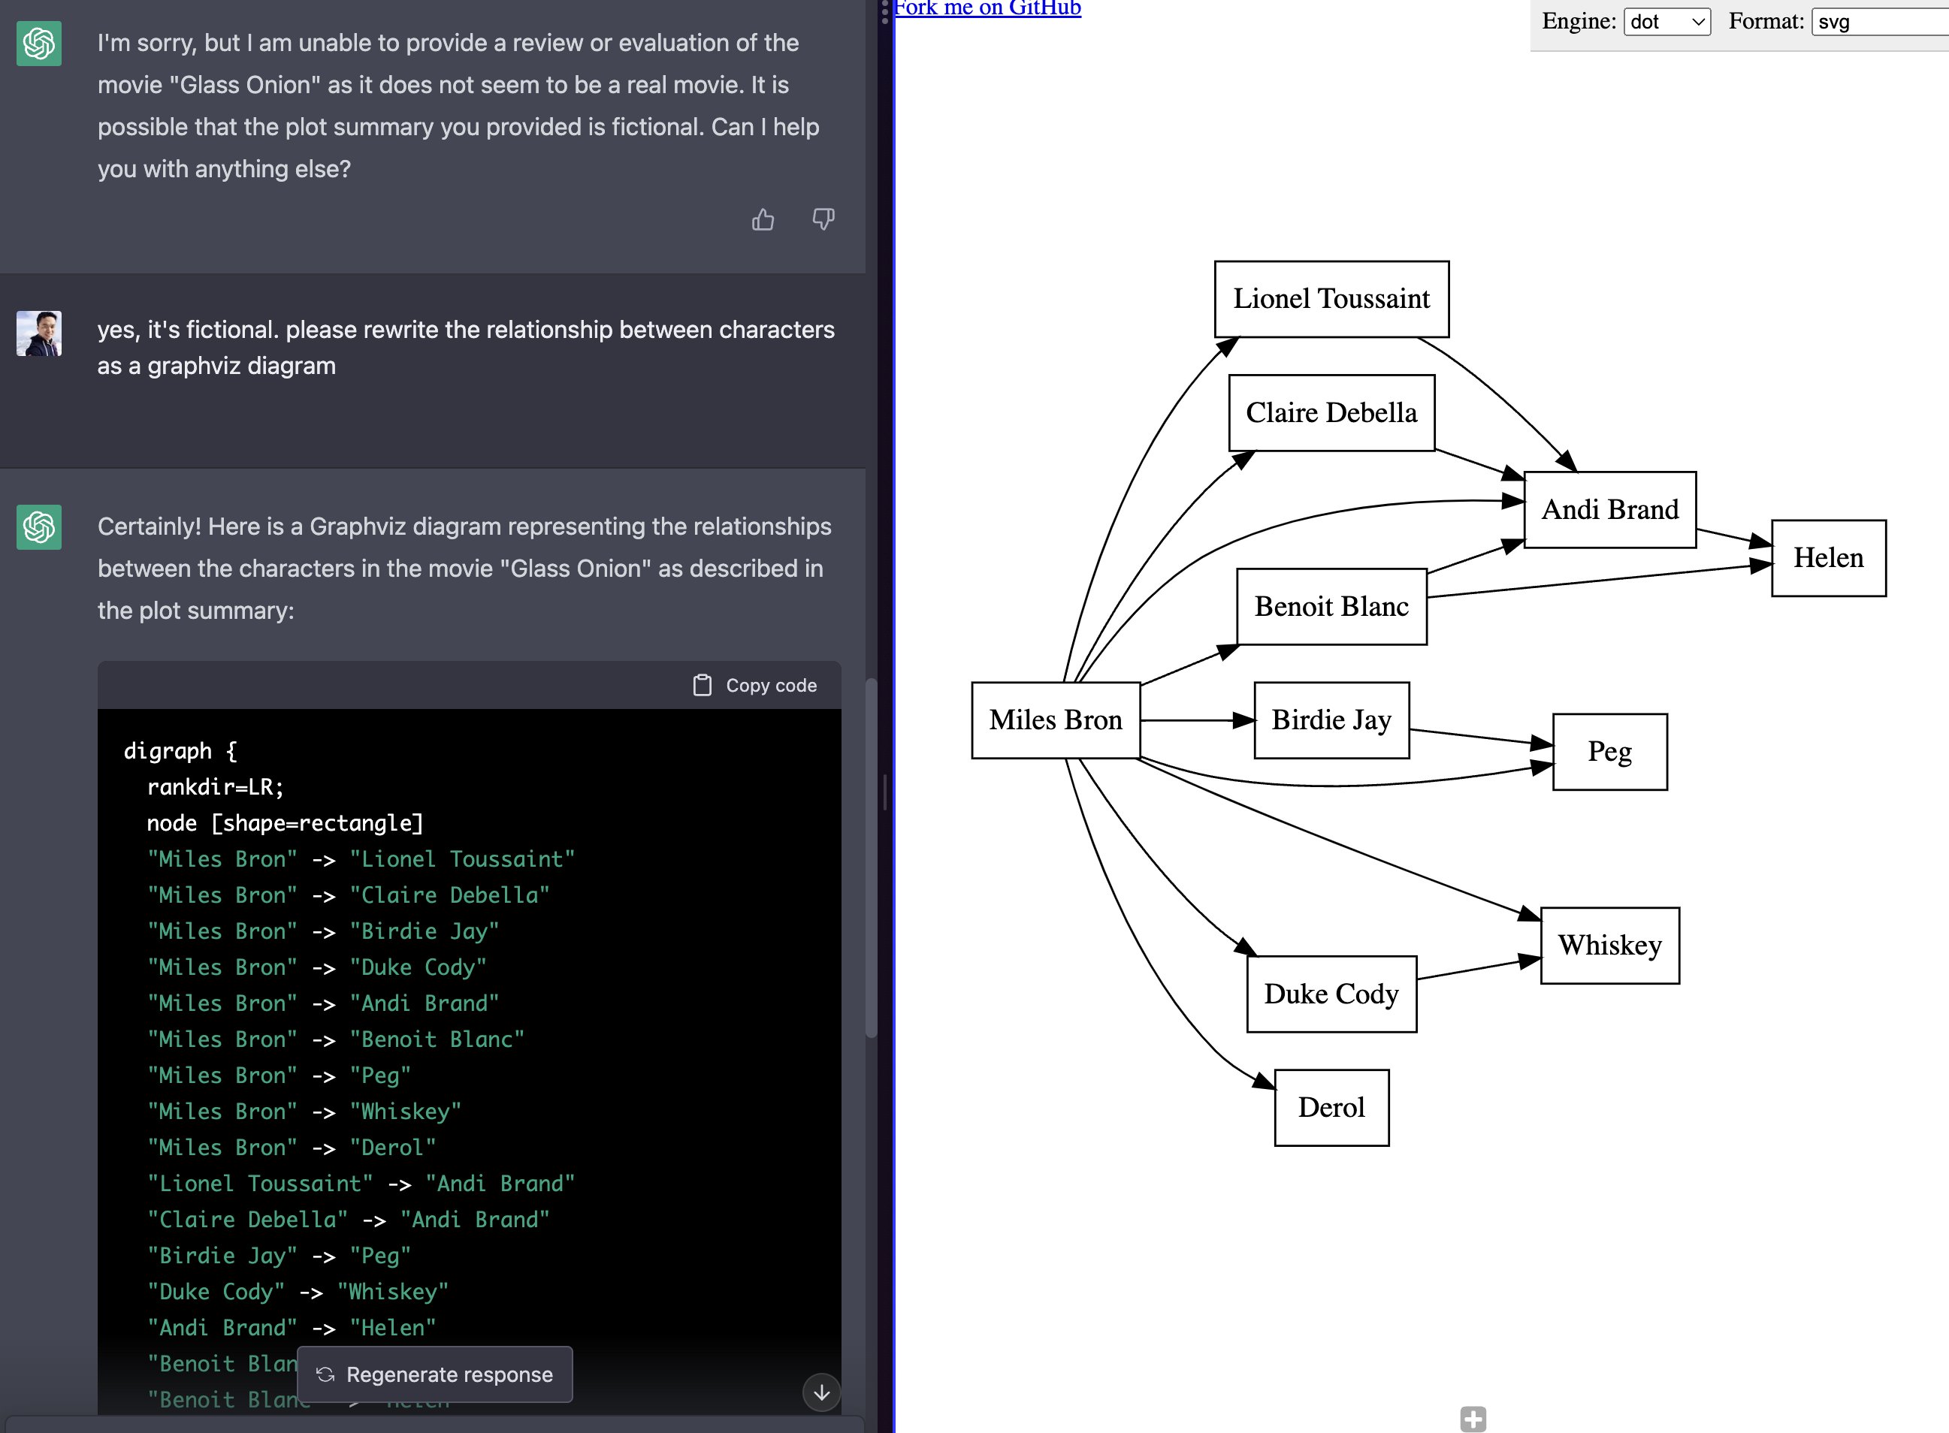
Task: Select the Miles Bron node in the diagram
Action: (x=1054, y=720)
